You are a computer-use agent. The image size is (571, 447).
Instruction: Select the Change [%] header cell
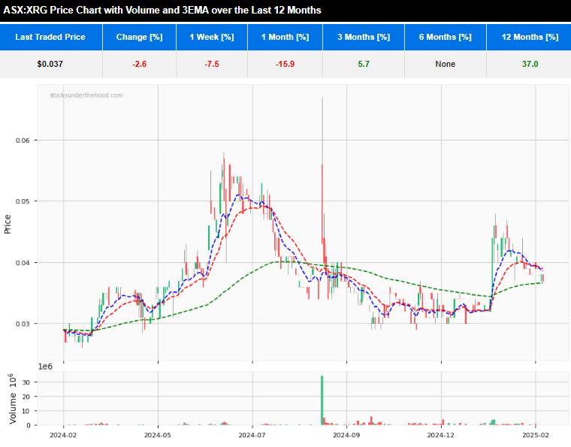(x=140, y=37)
